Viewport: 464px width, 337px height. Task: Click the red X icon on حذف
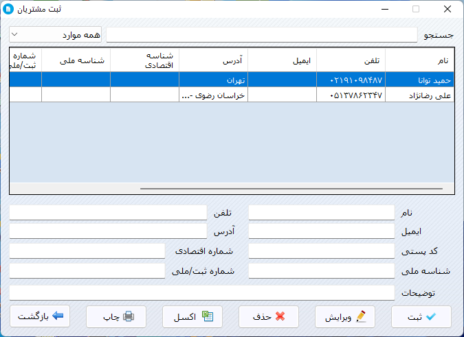[x=280, y=316]
